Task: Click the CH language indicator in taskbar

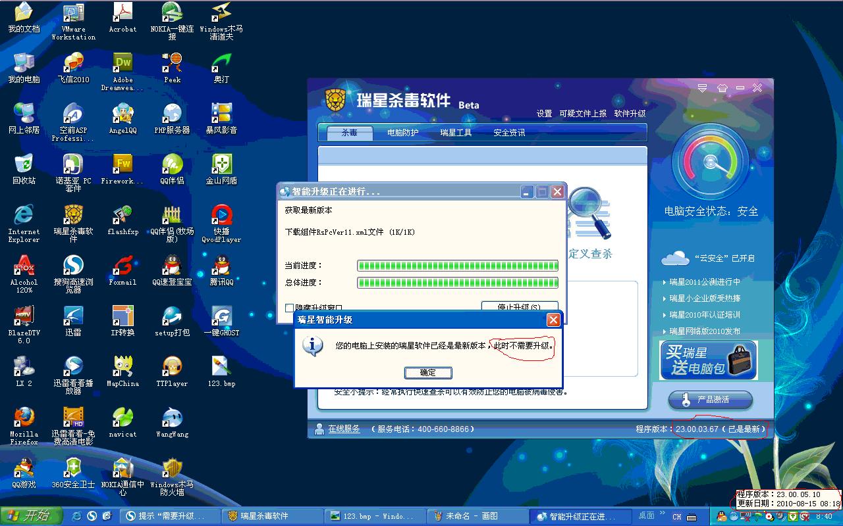Action: 676,517
